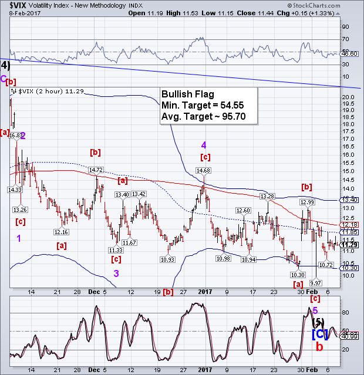Click the red 12.18 moving average tag
This screenshot has width=364, height=375.
pyautogui.click(x=350, y=225)
